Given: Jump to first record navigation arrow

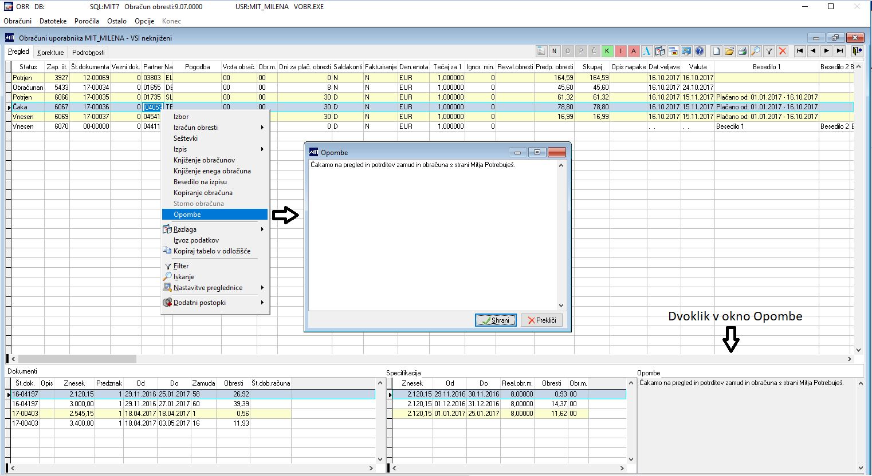Looking at the screenshot, I should (x=800, y=51).
